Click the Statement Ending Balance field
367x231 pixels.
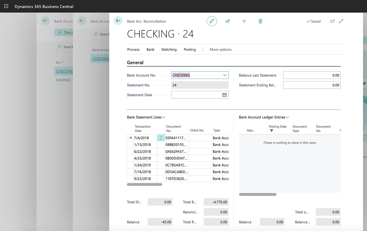pyautogui.click(x=312, y=85)
